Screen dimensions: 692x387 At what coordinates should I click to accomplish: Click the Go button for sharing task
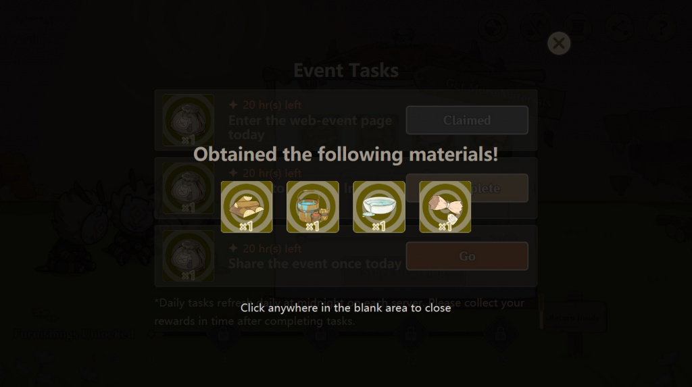[x=467, y=256]
